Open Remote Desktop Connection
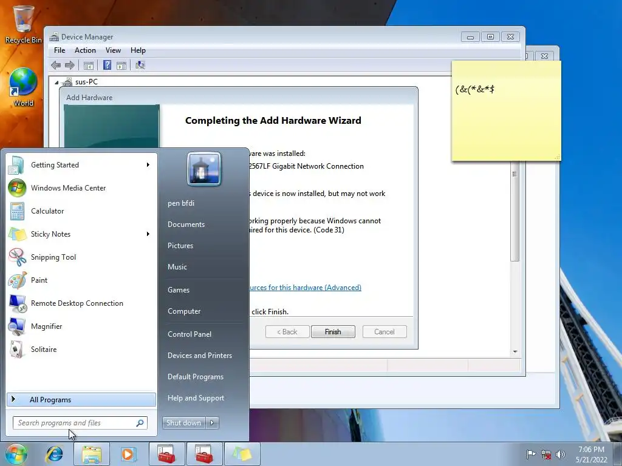Screen dimensions: 622x466 click(x=81, y=303)
